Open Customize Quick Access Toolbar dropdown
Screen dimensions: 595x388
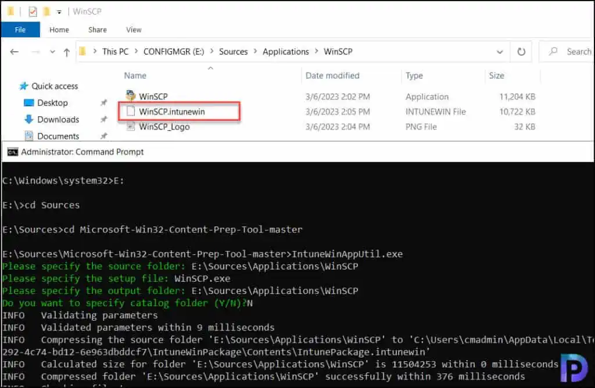pyautogui.click(x=59, y=12)
